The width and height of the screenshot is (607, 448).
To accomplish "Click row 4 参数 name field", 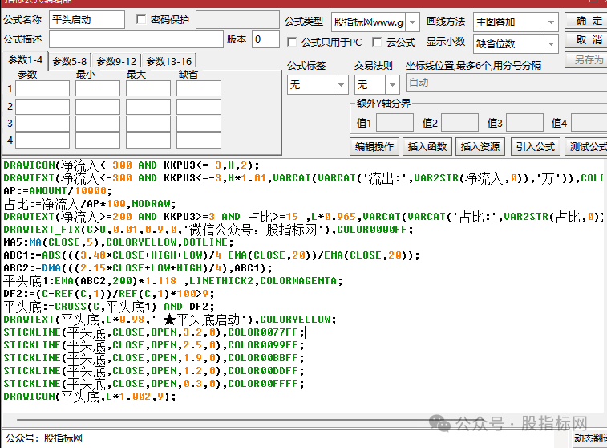I will (42, 141).
